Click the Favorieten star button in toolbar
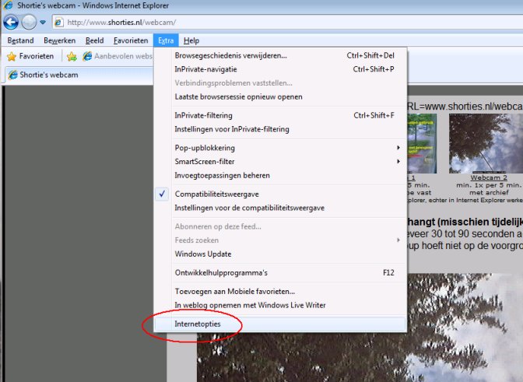Viewport: 523px width, 382px height. [30, 56]
